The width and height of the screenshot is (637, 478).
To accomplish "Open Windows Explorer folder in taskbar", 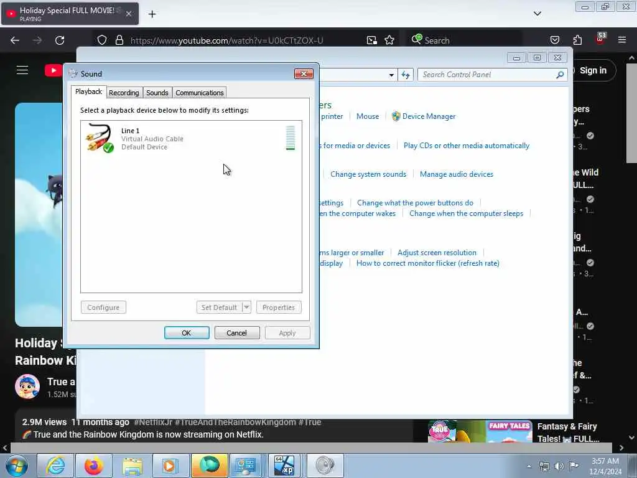I will pyautogui.click(x=132, y=466).
